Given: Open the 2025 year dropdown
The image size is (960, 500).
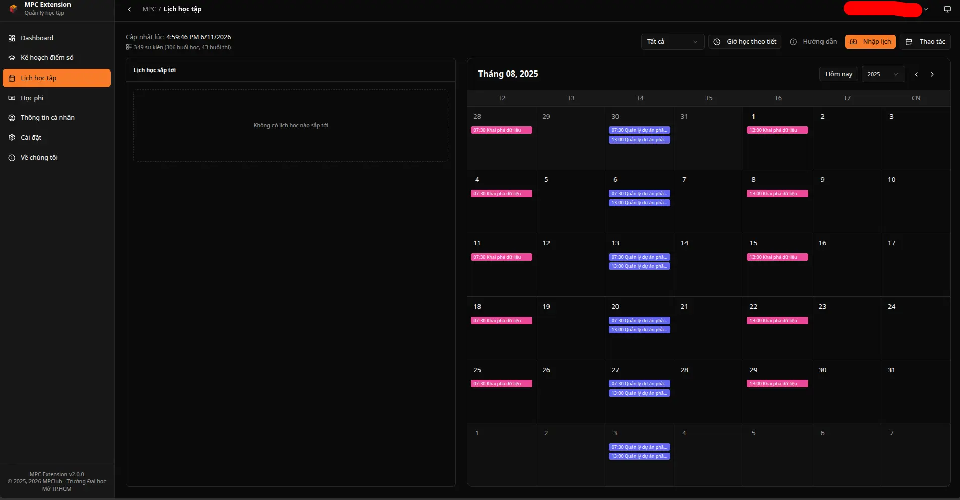Looking at the screenshot, I should (883, 74).
